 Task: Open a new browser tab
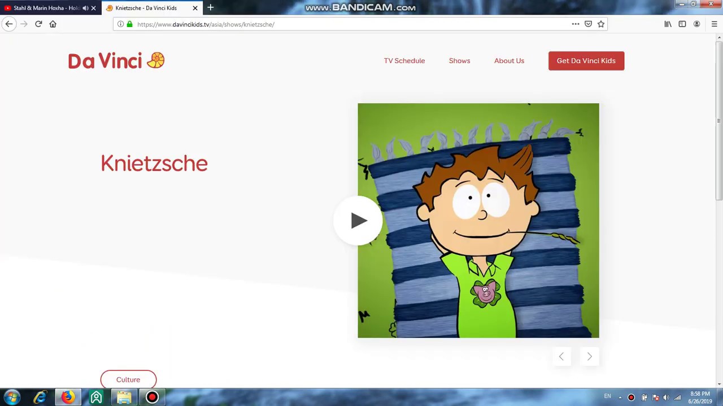[210, 7]
